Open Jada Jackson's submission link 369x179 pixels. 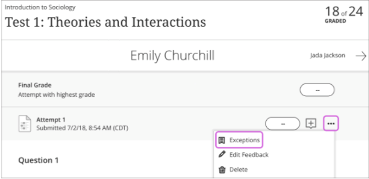pos(328,56)
